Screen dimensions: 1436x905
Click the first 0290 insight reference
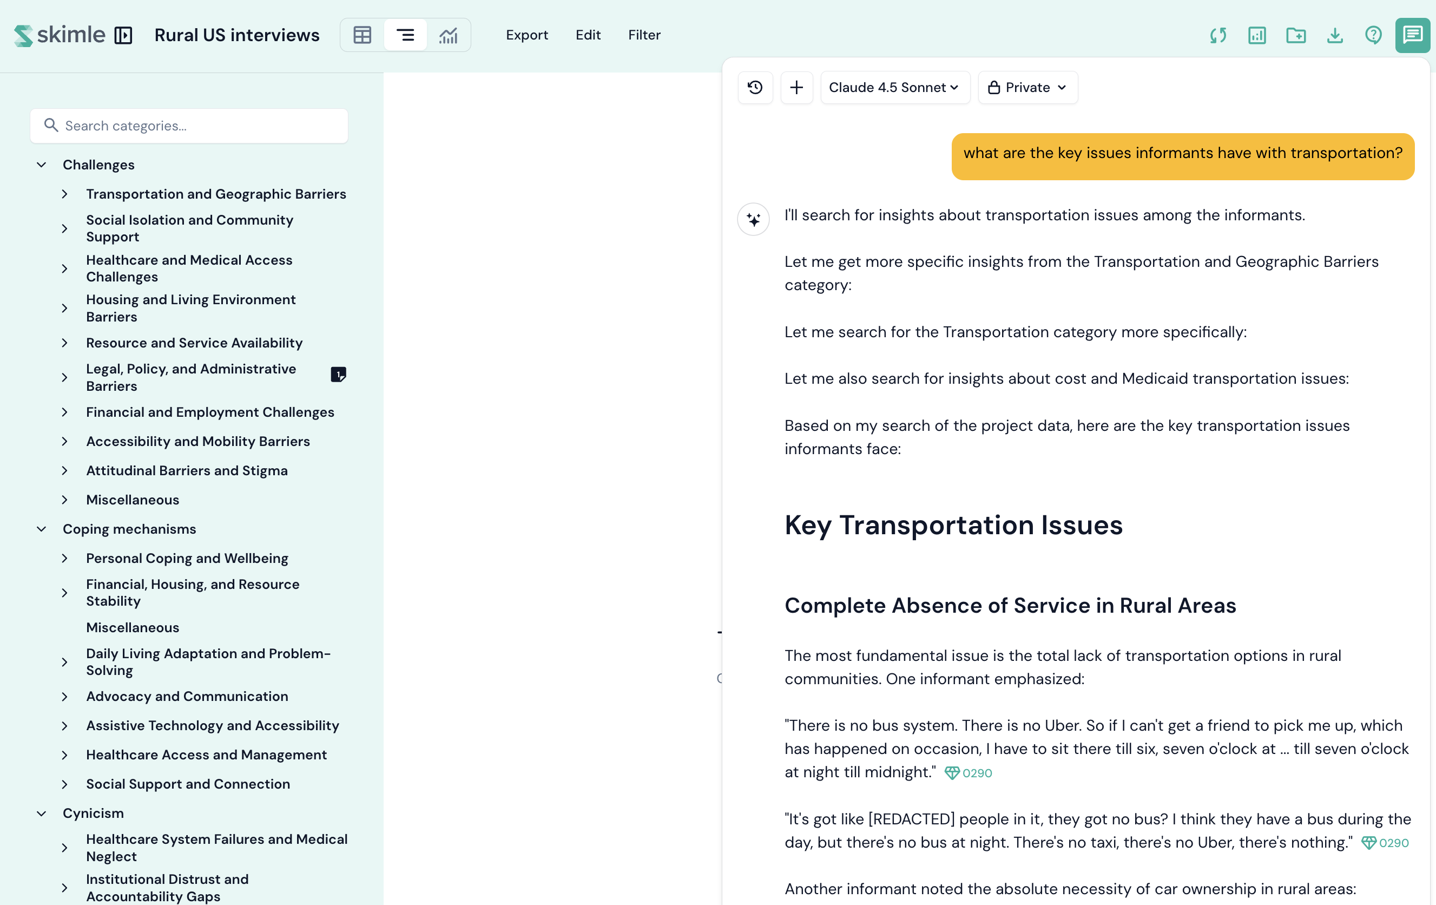(x=969, y=772)
